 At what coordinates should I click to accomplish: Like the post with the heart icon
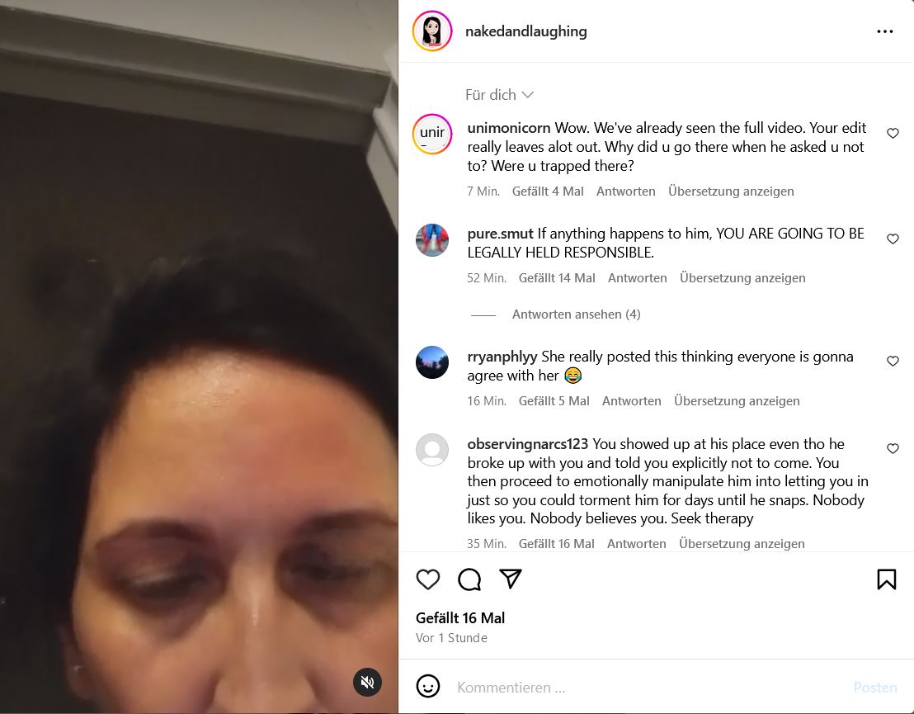[428, 579]
